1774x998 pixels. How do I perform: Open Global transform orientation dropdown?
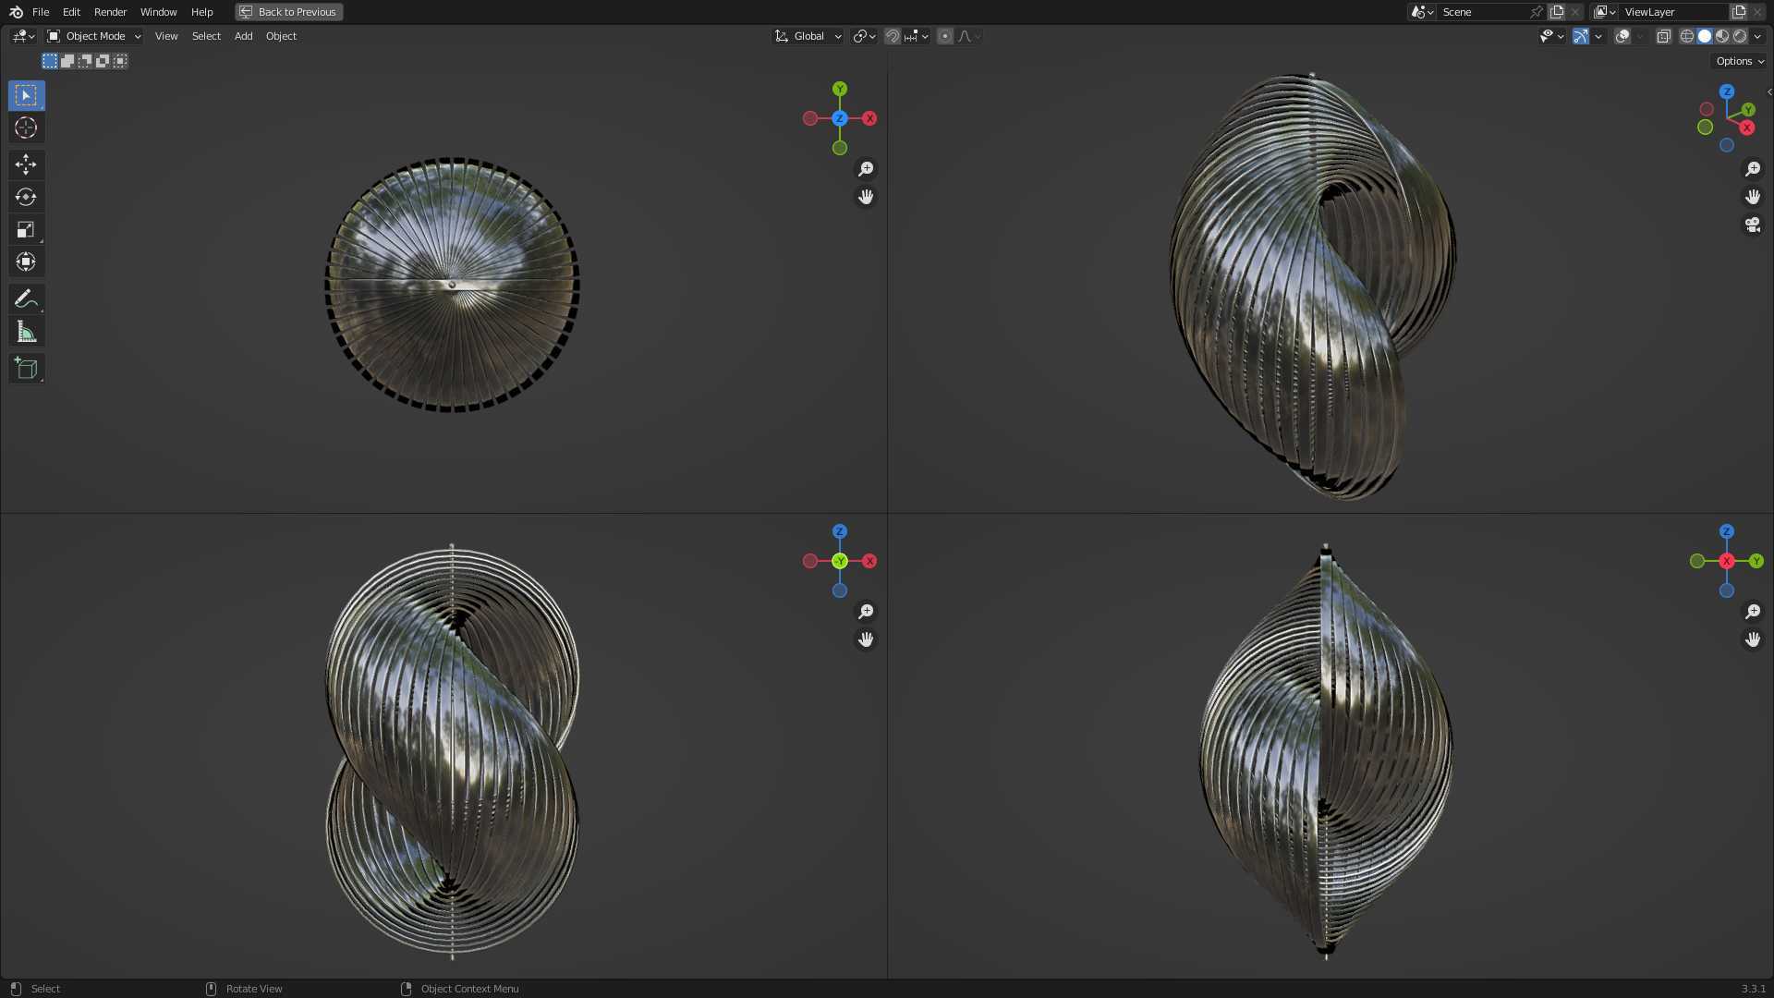(x=808, y=36)
